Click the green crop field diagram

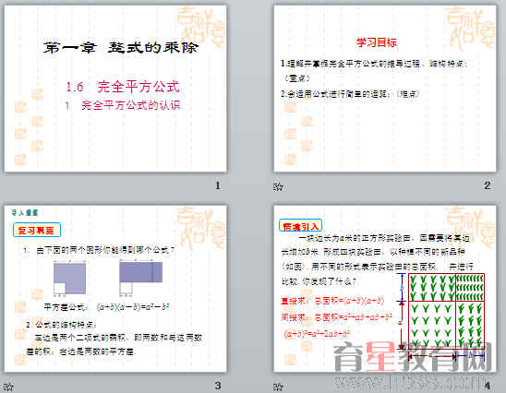pyautogui.click(x=446, y=311)
